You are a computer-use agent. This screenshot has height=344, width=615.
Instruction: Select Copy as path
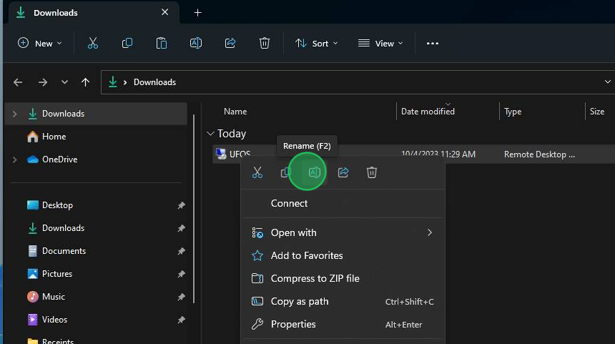coord(342,301)
